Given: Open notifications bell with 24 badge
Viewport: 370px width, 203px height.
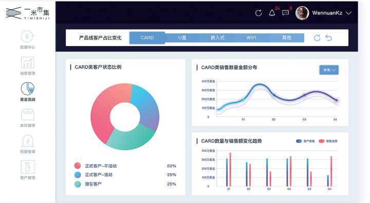Looking at the screenshot, I should (272, 13).
